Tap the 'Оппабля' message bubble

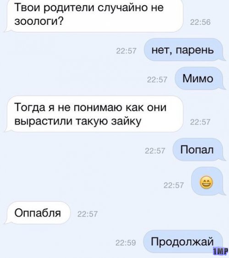(38, 213)
